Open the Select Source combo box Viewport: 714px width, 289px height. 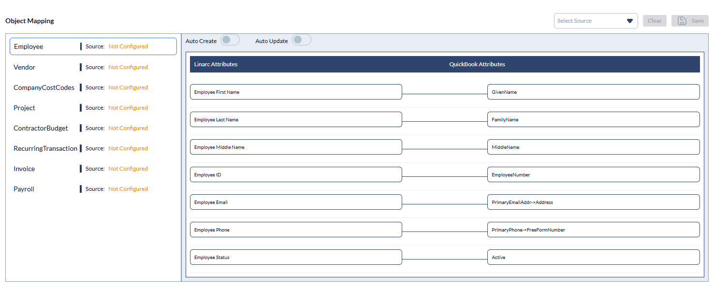coord(590,21)
